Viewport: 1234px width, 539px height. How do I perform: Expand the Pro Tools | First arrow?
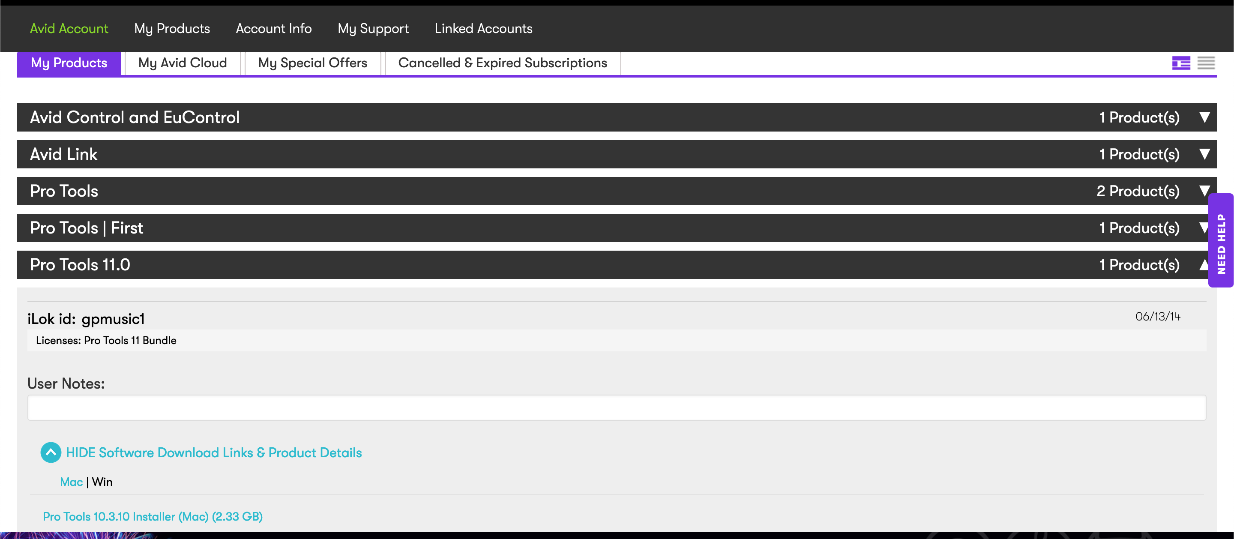coord(1203,228)
